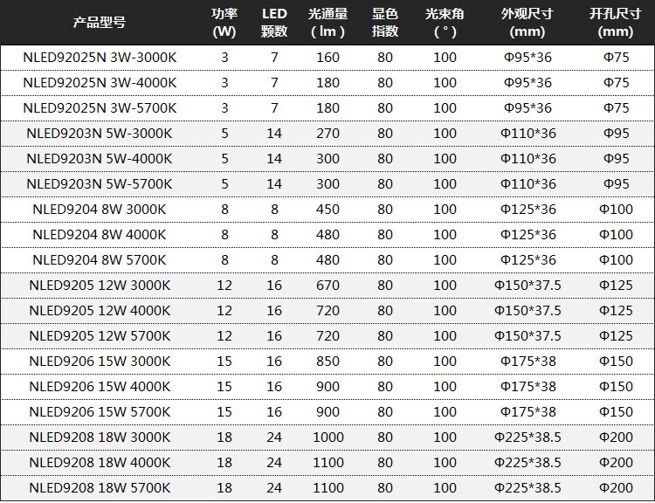The height and width of the screenshot is (503, 655).
Task: Select model NLED9208 18W 3000K
Action: [100, 438]
